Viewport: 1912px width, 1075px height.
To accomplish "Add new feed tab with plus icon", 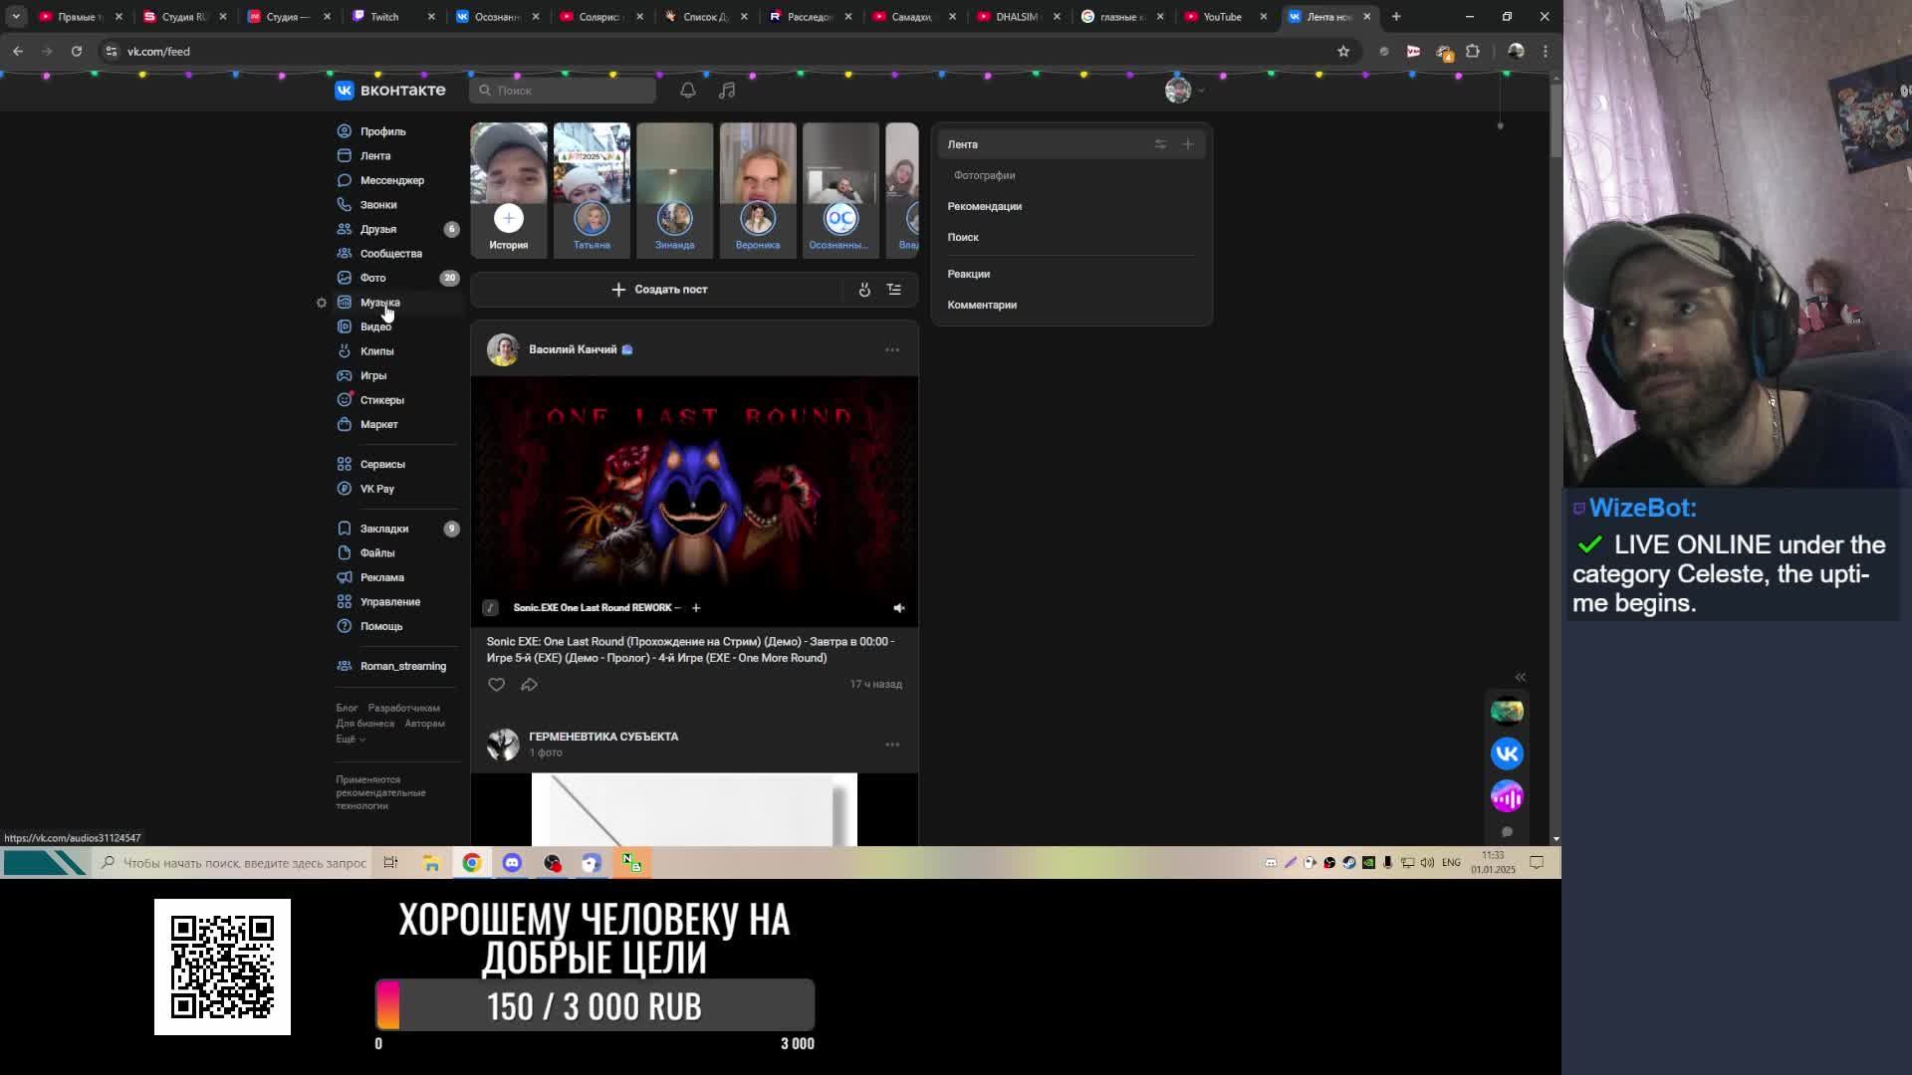I will 1188,144.
